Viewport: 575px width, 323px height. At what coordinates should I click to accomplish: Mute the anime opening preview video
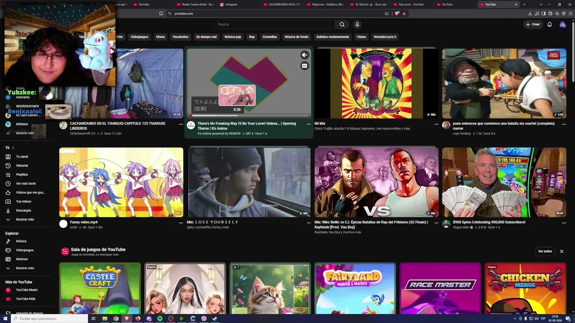click(305, 55)
